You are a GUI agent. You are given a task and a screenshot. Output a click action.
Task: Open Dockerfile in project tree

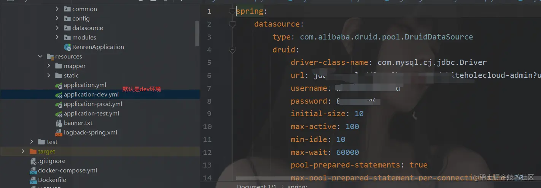tap(52, 180)
